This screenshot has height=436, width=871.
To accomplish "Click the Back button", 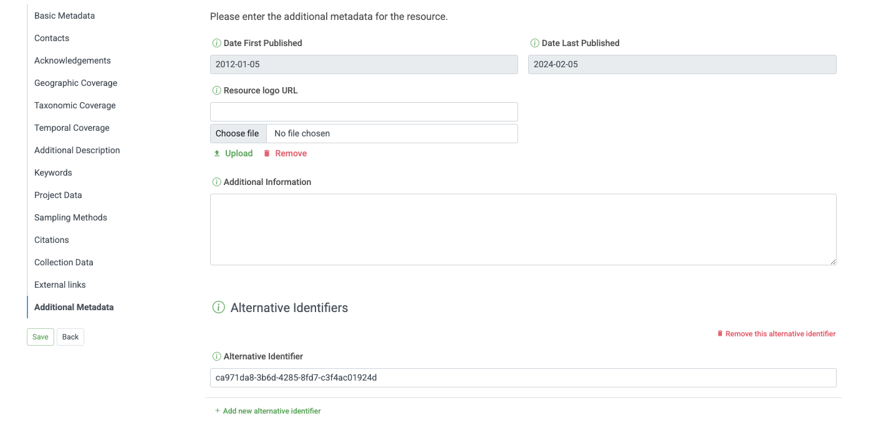I will [x=70, y=337].
